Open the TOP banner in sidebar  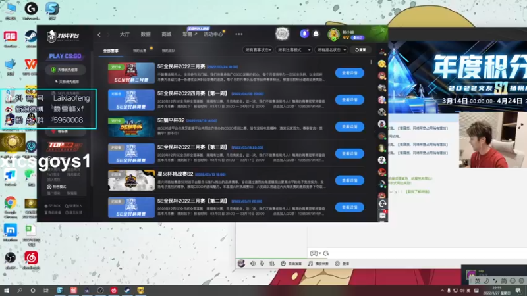coord(65,146)
